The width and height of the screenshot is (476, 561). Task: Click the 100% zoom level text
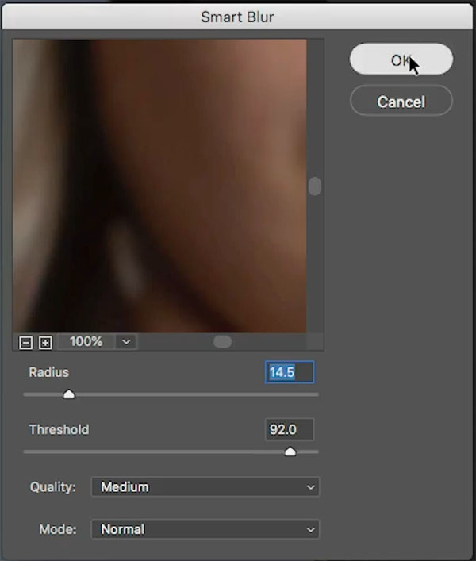86,341
